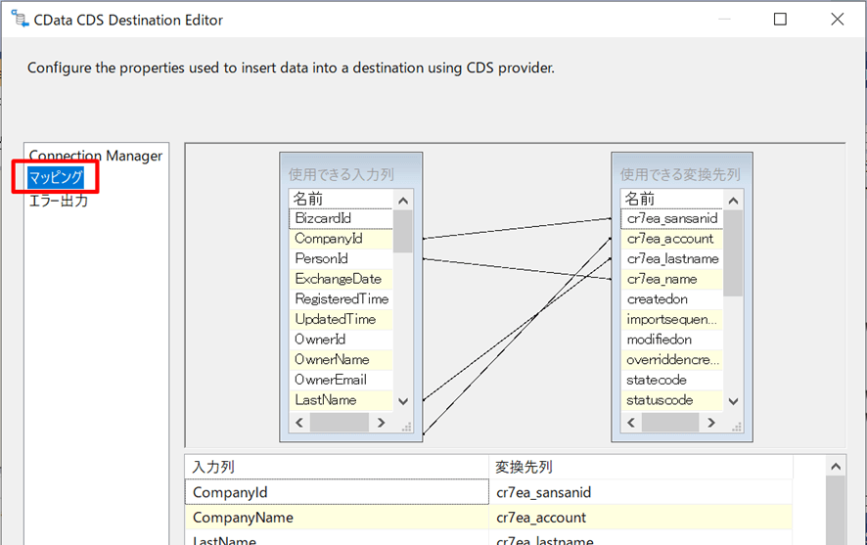Viewport: 867px width, 545px height.
Task: Minimize the Destination Editor window
Action: [x=724, y=20]
